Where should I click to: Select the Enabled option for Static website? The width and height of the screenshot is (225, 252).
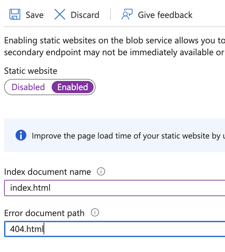pos(73,87)
